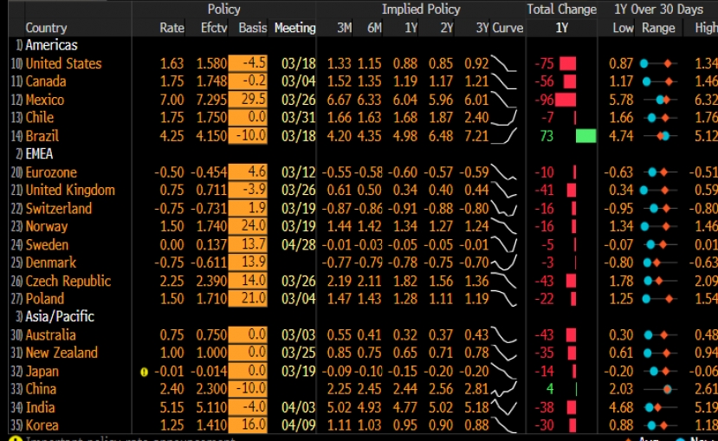The width and height of the screenshot is (718, 441).
Task: Click Eurozone's -0.454 effective rate
Action: tap(209, 172)
